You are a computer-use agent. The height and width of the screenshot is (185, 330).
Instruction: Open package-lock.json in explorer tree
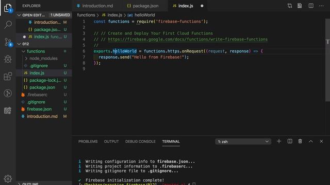(x=44, y=80)
